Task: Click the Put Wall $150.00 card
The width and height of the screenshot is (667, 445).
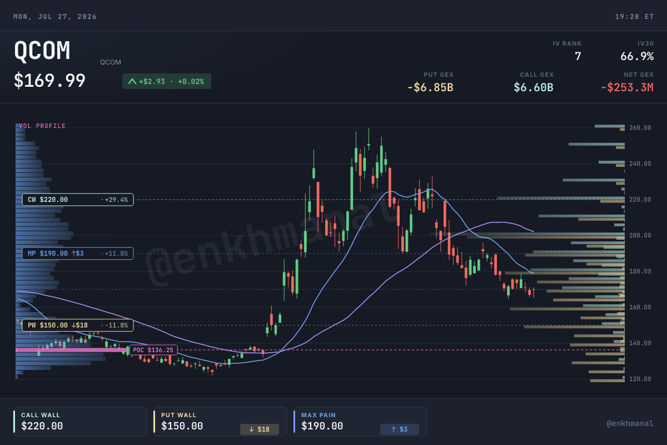Action: [220, 422]
